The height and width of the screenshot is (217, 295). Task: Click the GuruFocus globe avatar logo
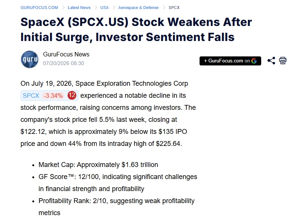(30, 59)
